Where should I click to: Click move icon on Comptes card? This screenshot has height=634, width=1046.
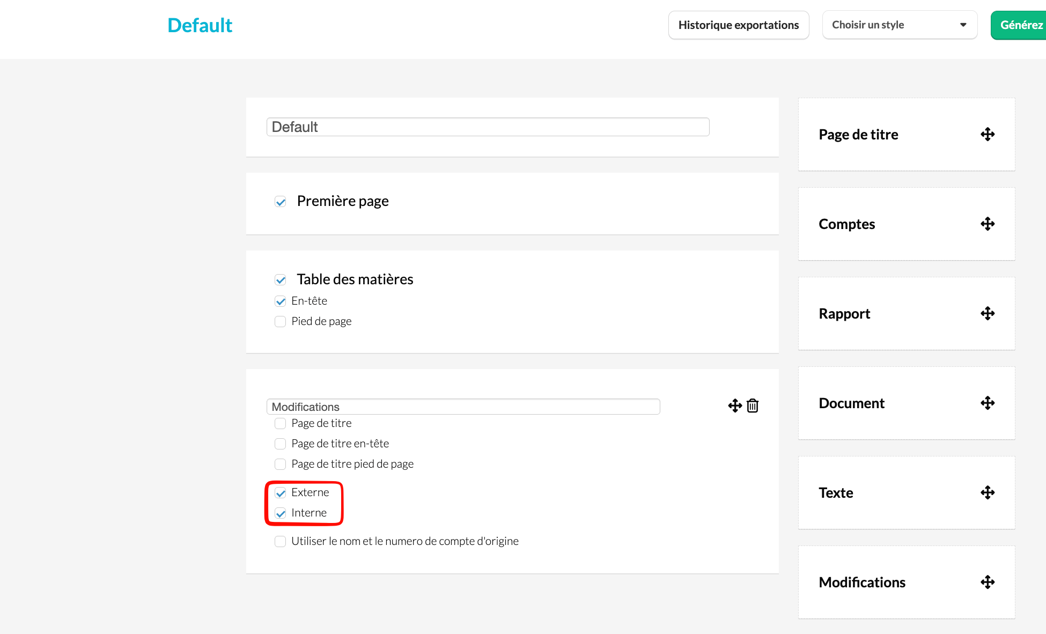pos(988,224)
